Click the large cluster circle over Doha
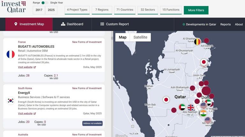245x137 pixels. pyautogui.click(x=206, y=91)
